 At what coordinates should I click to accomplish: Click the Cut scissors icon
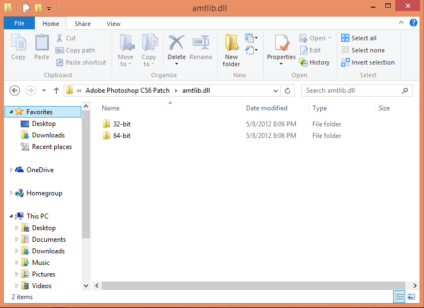[x=59, y=38]
